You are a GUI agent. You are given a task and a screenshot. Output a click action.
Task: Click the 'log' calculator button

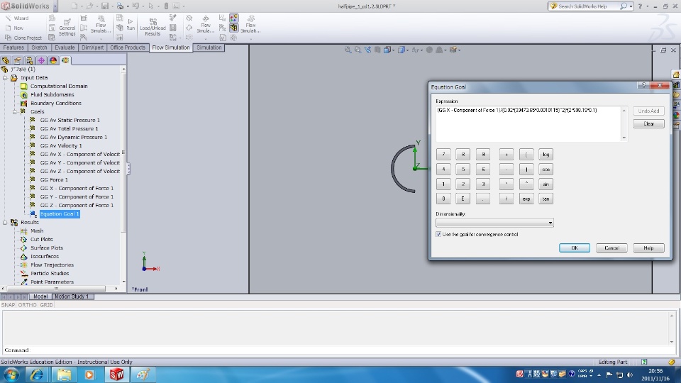(546, 155)
